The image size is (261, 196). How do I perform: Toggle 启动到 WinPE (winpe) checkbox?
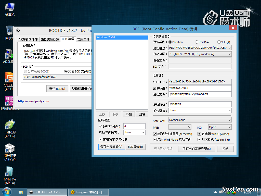coord(199,134)
